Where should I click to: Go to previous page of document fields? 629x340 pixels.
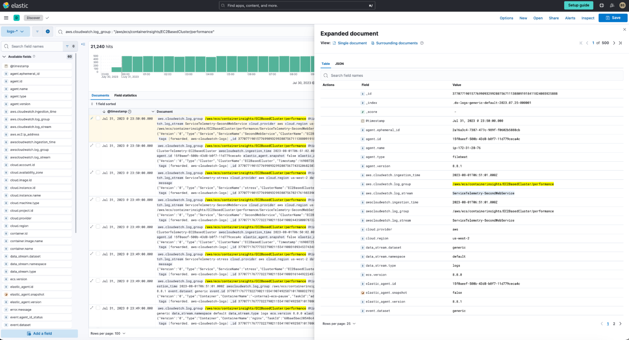coord(602,324)
